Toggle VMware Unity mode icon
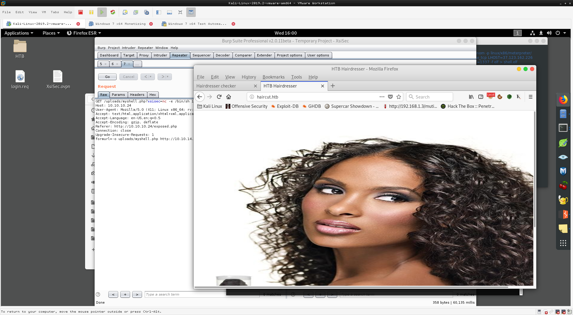Viewport: 573px width, 315px height. (x=191, y=12)
